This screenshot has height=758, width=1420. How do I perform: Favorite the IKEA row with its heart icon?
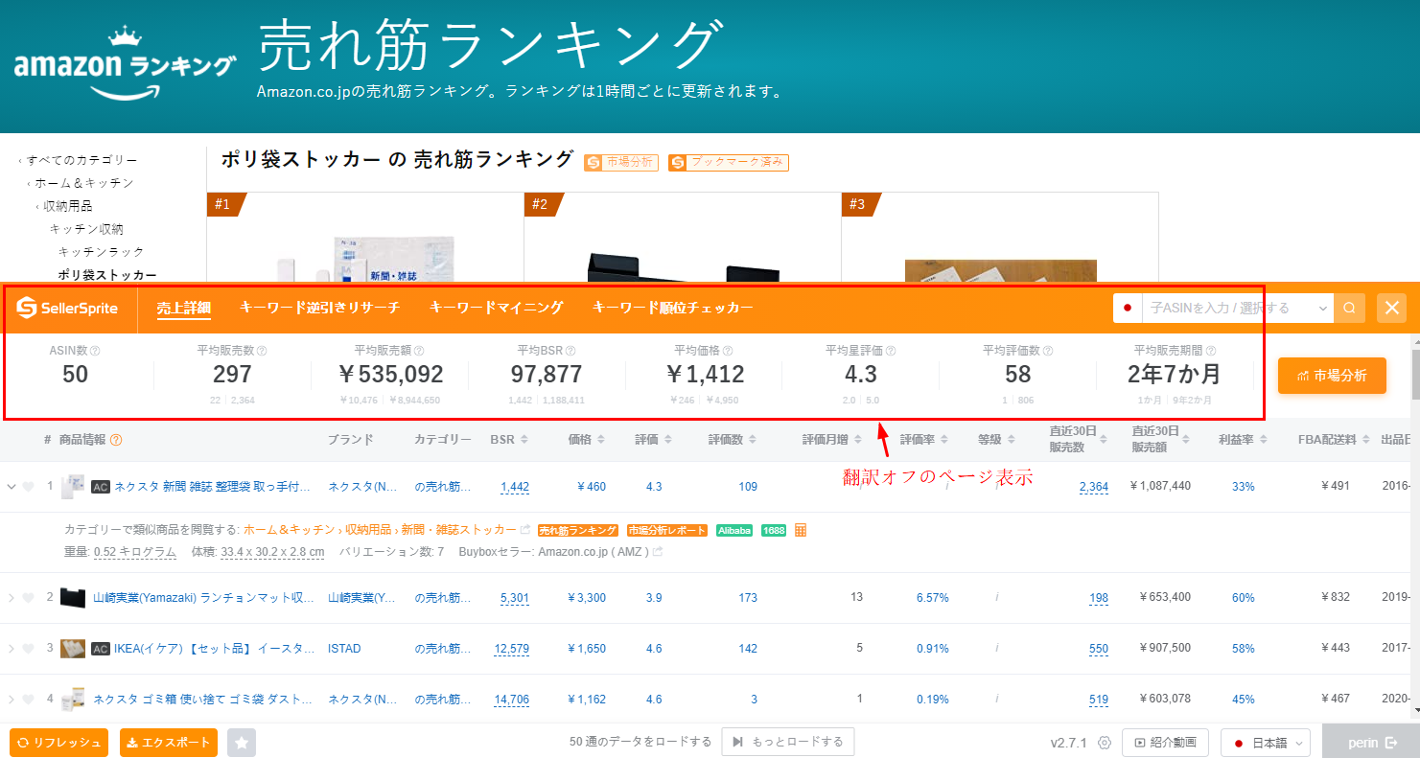tap(29, 648)
